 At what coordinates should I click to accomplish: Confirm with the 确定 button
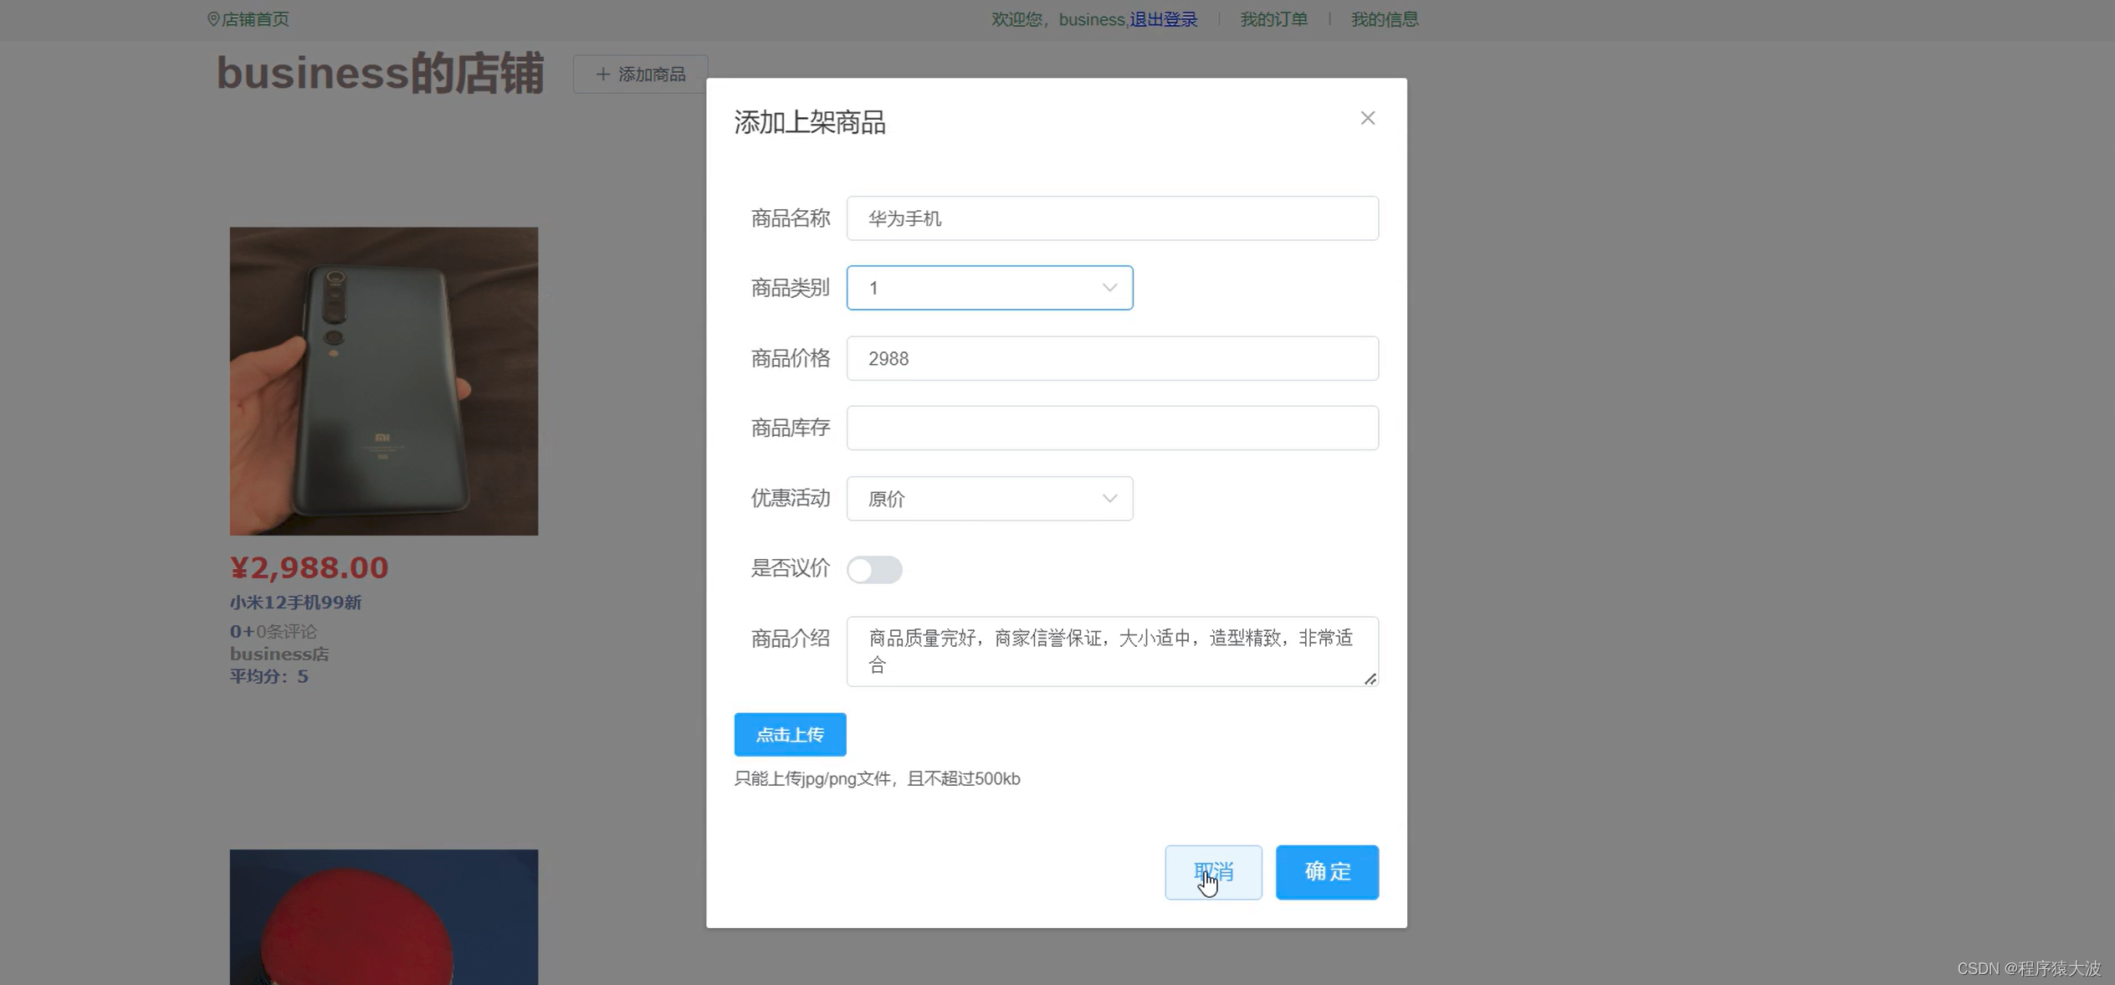pos(1326,872)
